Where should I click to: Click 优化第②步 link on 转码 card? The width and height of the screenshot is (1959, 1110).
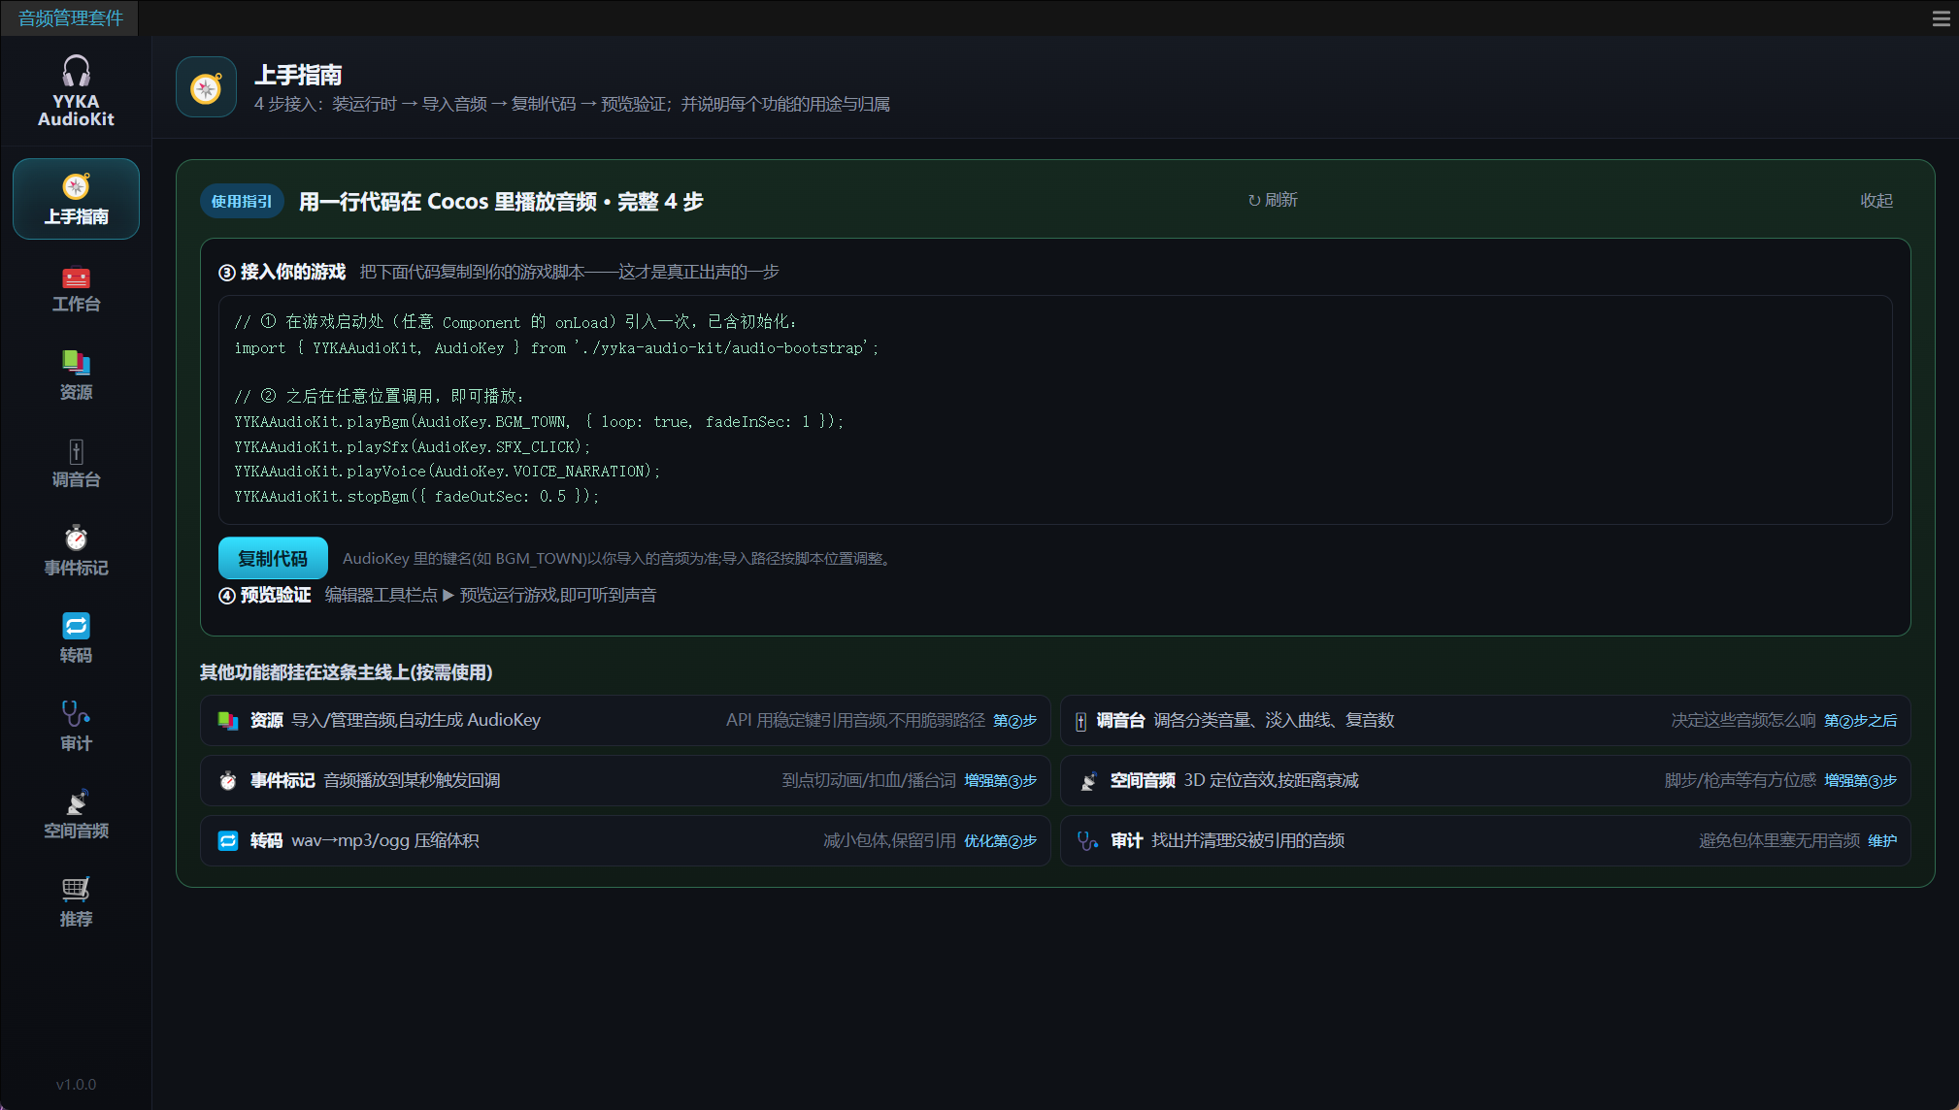(x=1000, y=840)
